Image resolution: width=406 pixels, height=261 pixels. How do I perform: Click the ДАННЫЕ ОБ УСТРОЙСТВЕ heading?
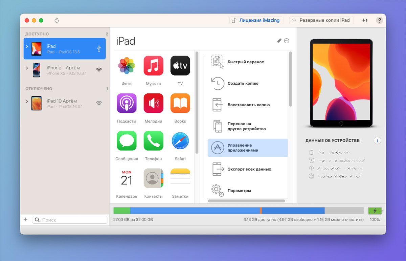tap(333, 140)
